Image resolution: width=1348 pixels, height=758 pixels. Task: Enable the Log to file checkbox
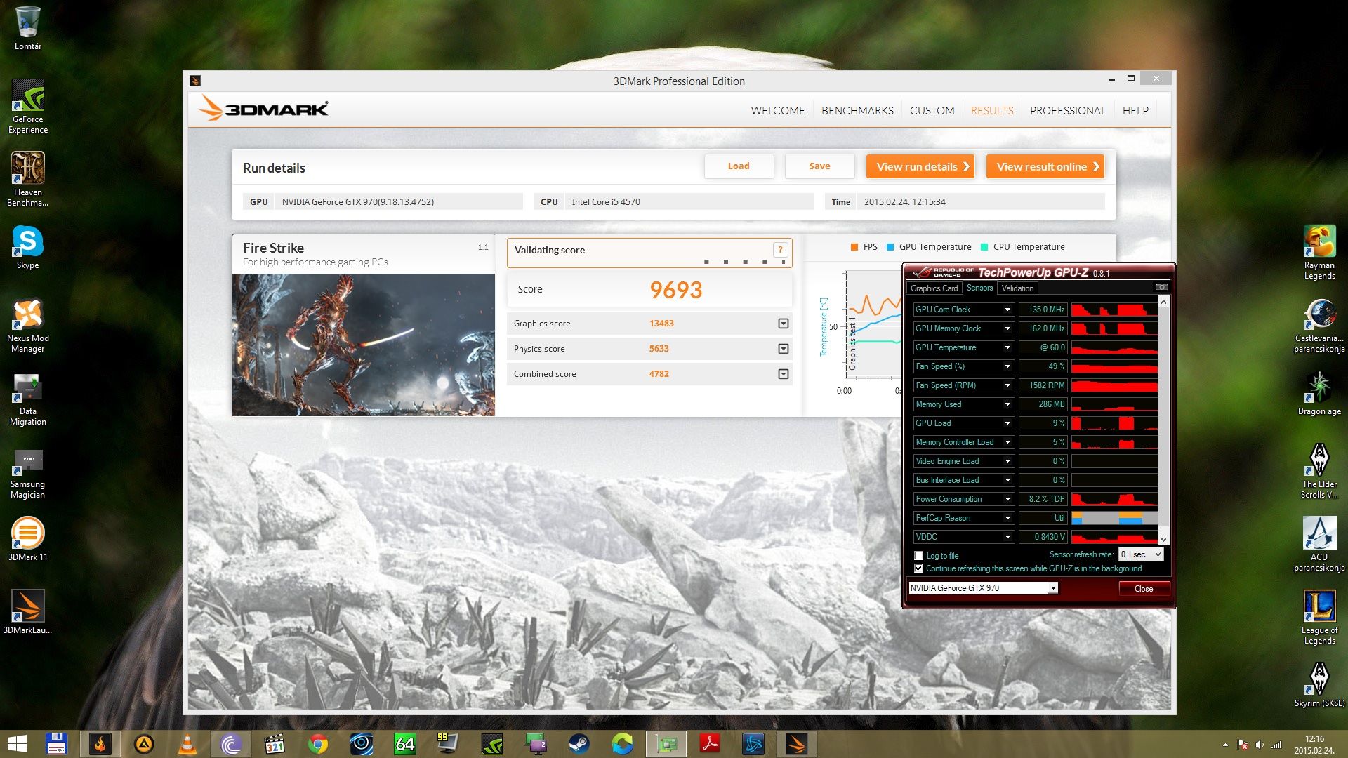[919, 556]
